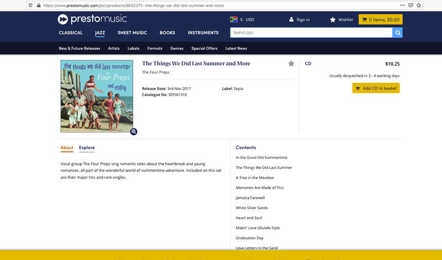View site security padlock info
Image resolution: width=442 pixels, height=260 pixels.
pyautogui.click(x=39, y=6)
